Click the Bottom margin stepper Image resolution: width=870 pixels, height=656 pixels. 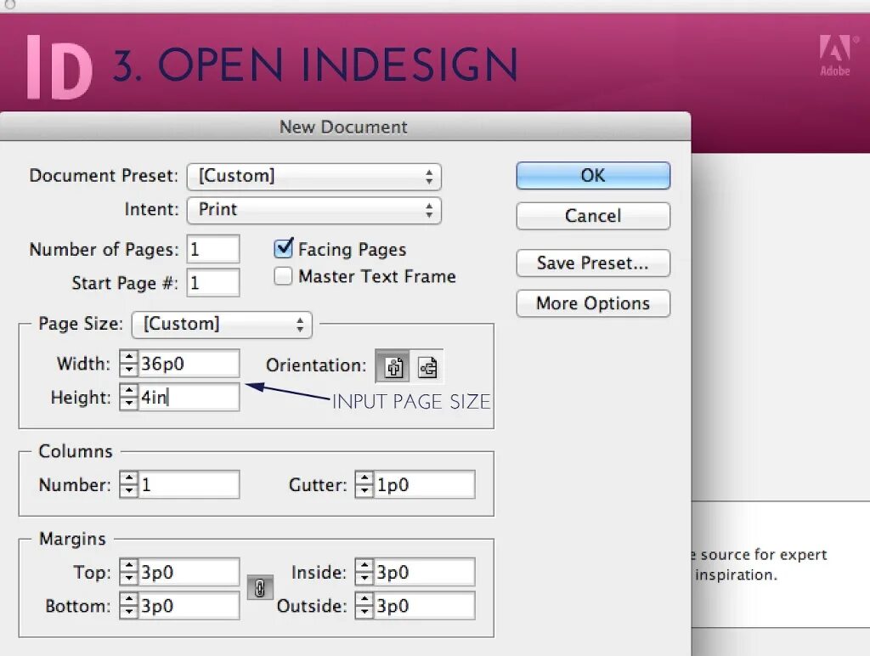click(129, 606)
